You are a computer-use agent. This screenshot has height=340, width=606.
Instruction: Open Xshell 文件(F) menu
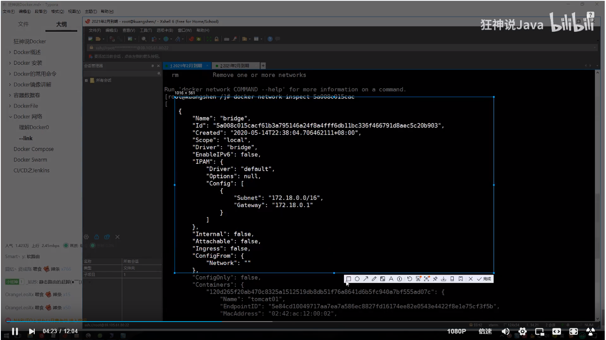[x=95, y=30]
